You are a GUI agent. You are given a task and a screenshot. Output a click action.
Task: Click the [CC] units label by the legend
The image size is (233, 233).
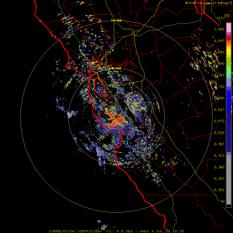point(221,18)
